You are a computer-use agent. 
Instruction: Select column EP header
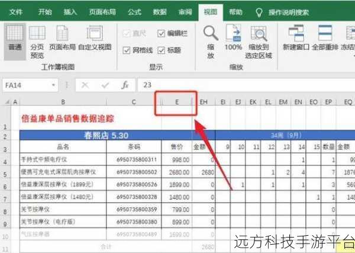(x=328, y=102)
